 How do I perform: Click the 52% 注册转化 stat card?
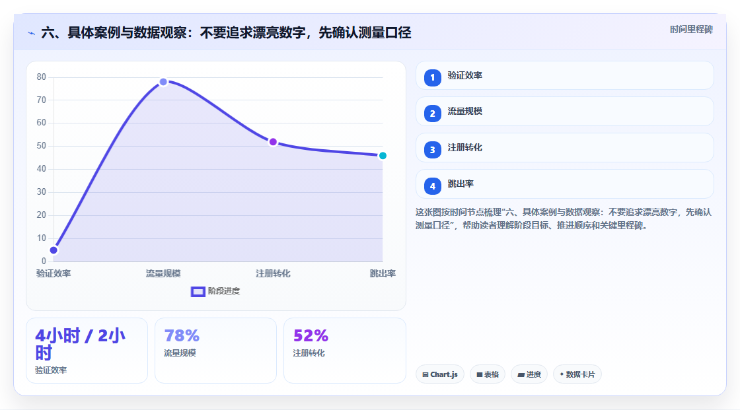click(344, 351)
